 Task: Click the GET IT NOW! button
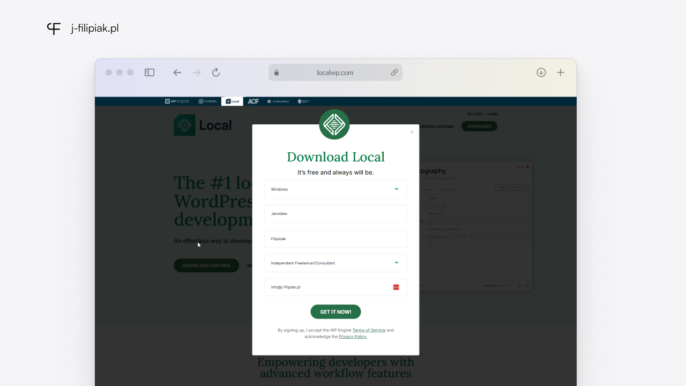tap(335, 311)
